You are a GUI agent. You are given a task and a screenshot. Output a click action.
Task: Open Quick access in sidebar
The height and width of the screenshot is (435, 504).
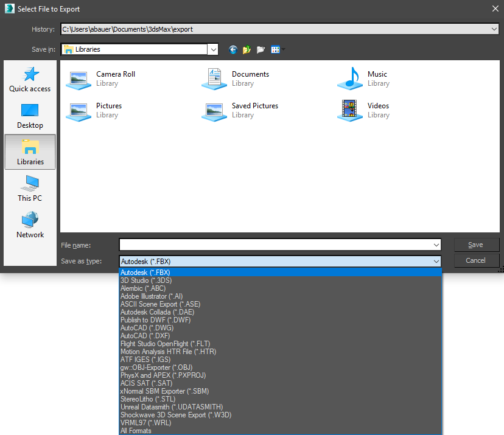(30, 80)
